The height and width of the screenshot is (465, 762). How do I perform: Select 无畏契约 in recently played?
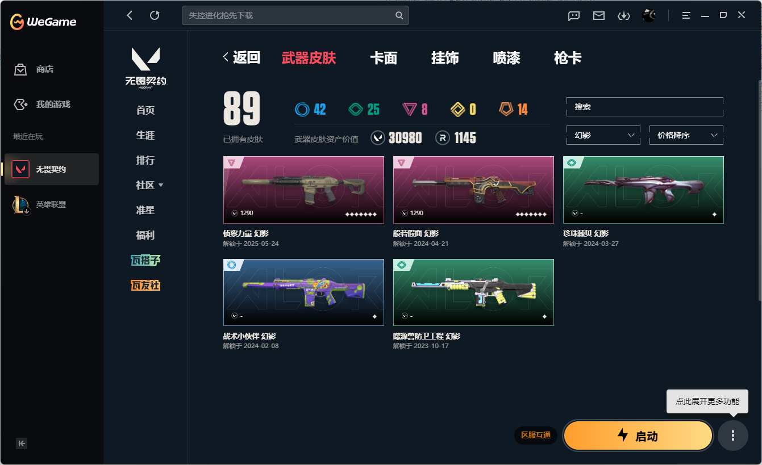point(52,169)
